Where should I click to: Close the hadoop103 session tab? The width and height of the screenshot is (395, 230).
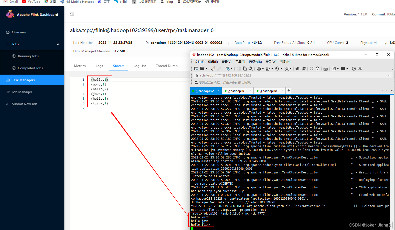point(250,91)
